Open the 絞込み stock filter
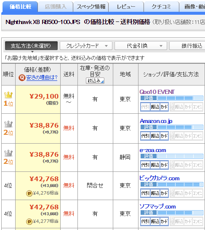The width and height of the screenshot is (205, 230). (x=95, y=81)
